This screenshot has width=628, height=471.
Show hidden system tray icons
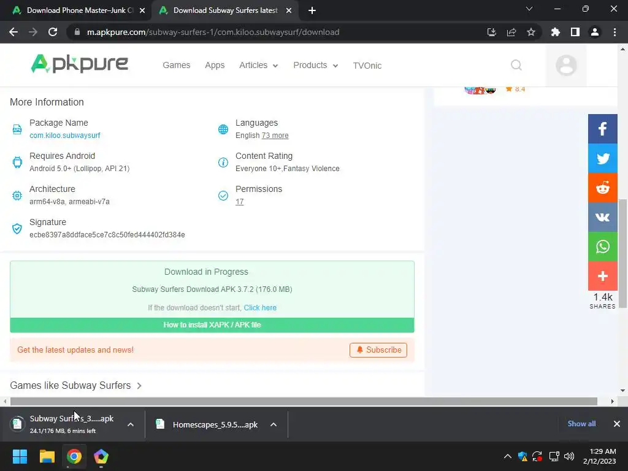pyautogui.click(x=507, y=456)
